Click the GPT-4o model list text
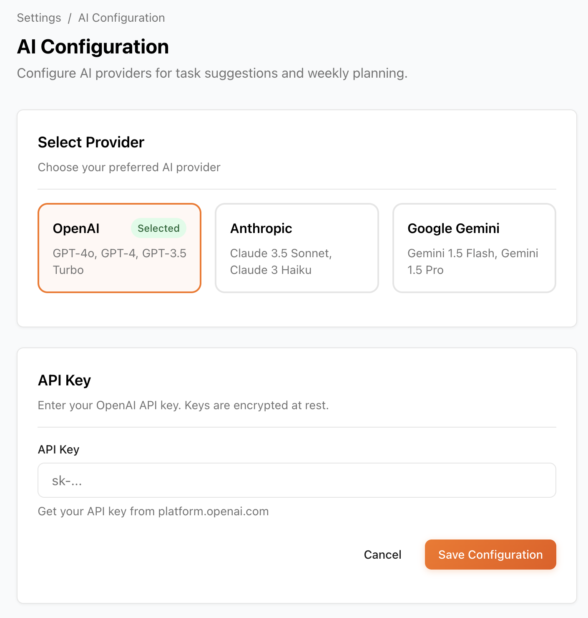 pos(119,253)
